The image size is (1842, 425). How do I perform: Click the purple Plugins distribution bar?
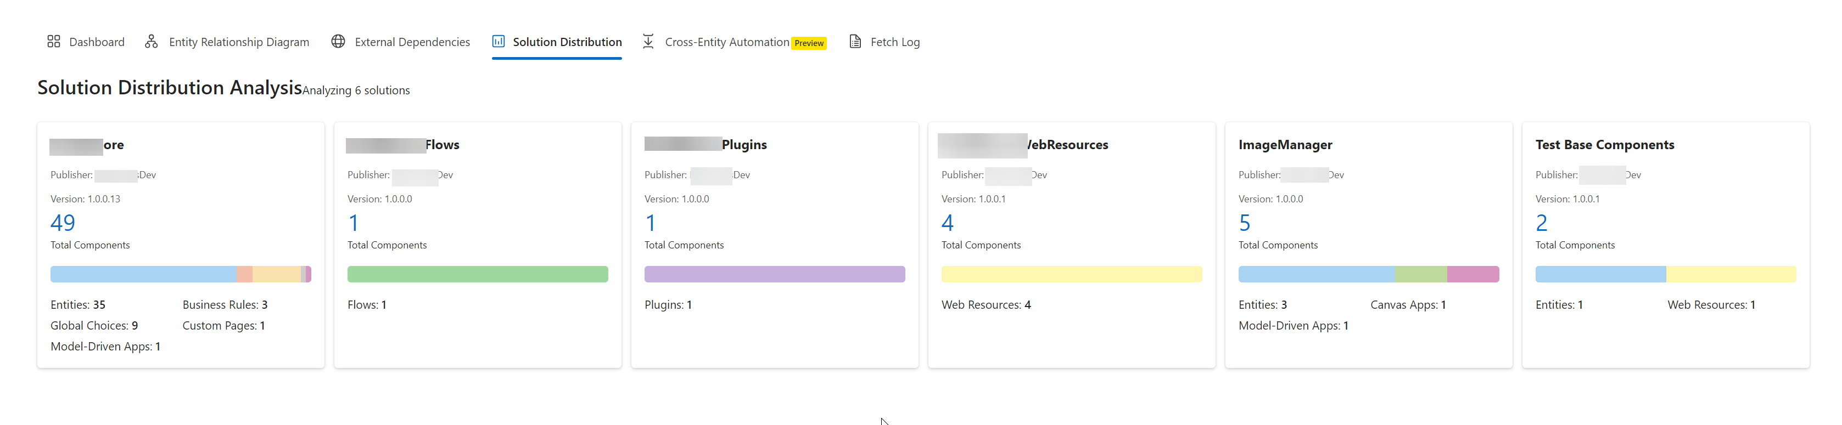[x=775, y=274]
